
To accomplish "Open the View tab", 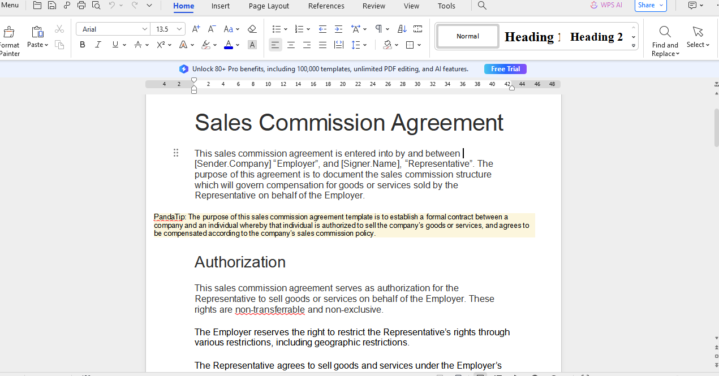I will tap(412, 6).
